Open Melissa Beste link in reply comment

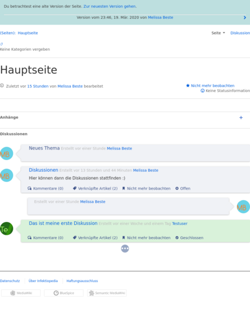tap(92, 202)
